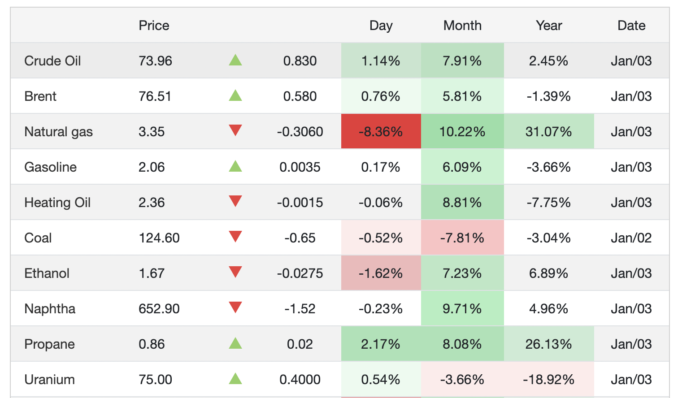The width and height of the screenshot is (678, 398).
Task: Sort by the Day column header
Action: click(381, 26)
